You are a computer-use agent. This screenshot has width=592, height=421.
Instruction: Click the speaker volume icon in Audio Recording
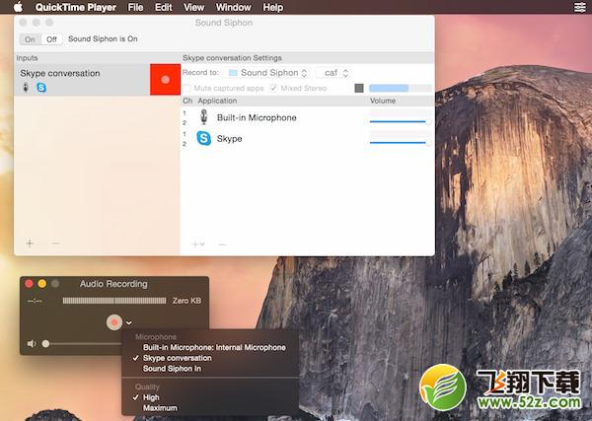(x=32, y=344)
